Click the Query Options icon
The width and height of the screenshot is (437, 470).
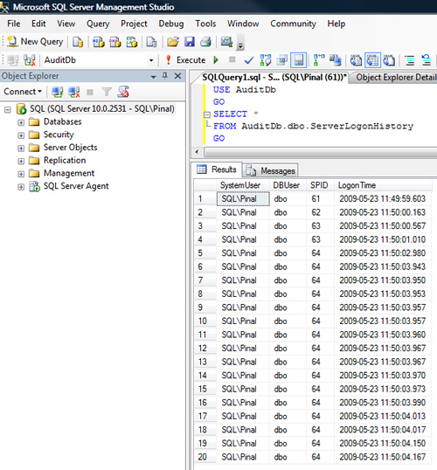(x=281, y=60)
